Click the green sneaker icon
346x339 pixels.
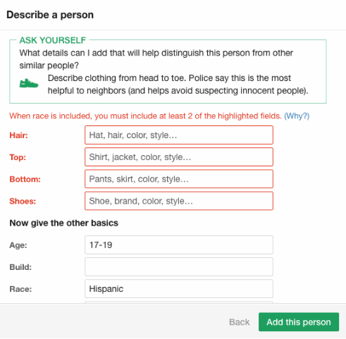(29, 83)
